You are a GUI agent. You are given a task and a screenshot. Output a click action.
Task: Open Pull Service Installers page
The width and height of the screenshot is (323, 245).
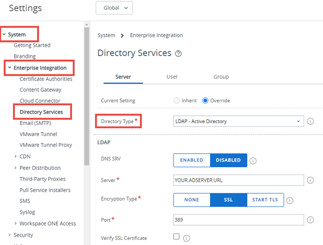point(45,190)
